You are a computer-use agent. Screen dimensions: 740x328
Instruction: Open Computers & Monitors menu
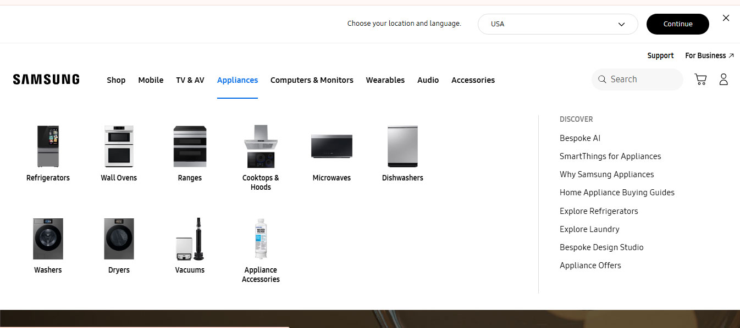312,80
